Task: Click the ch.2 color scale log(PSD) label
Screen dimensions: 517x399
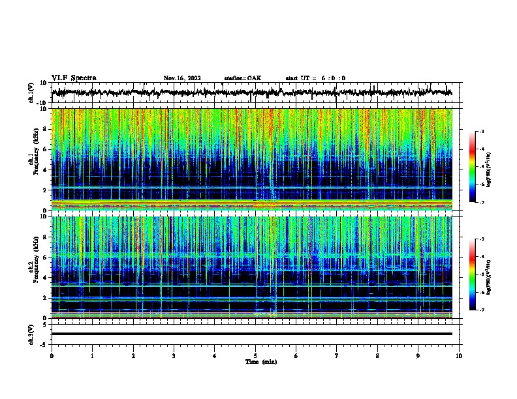Action: (x=489, y=277)
